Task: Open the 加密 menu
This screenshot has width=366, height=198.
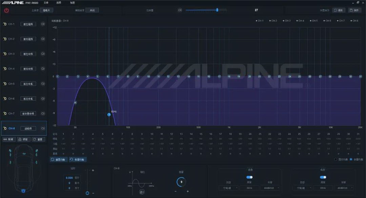Action: [73, 3]
